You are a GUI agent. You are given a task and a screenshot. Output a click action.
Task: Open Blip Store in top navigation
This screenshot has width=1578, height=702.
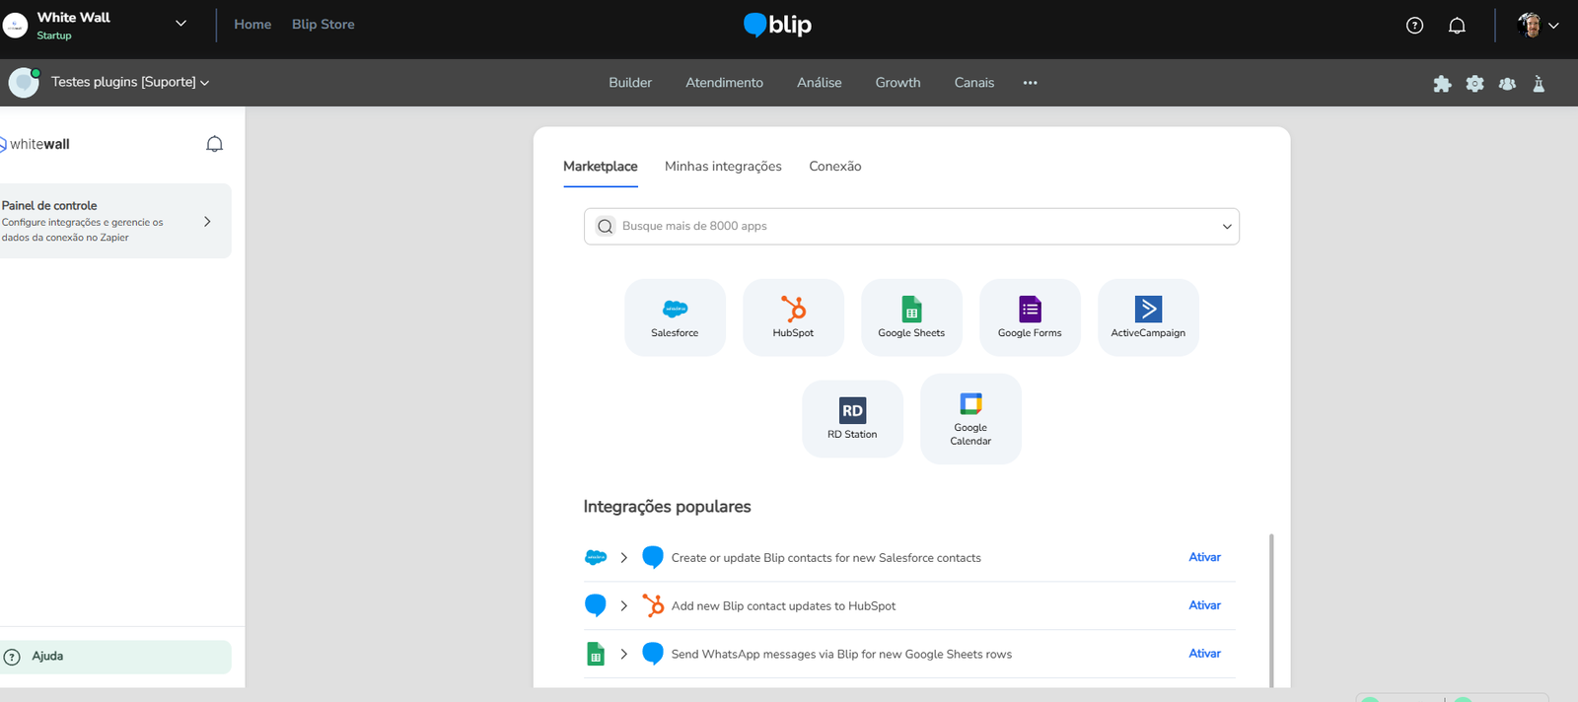click(x=323, y=25)
